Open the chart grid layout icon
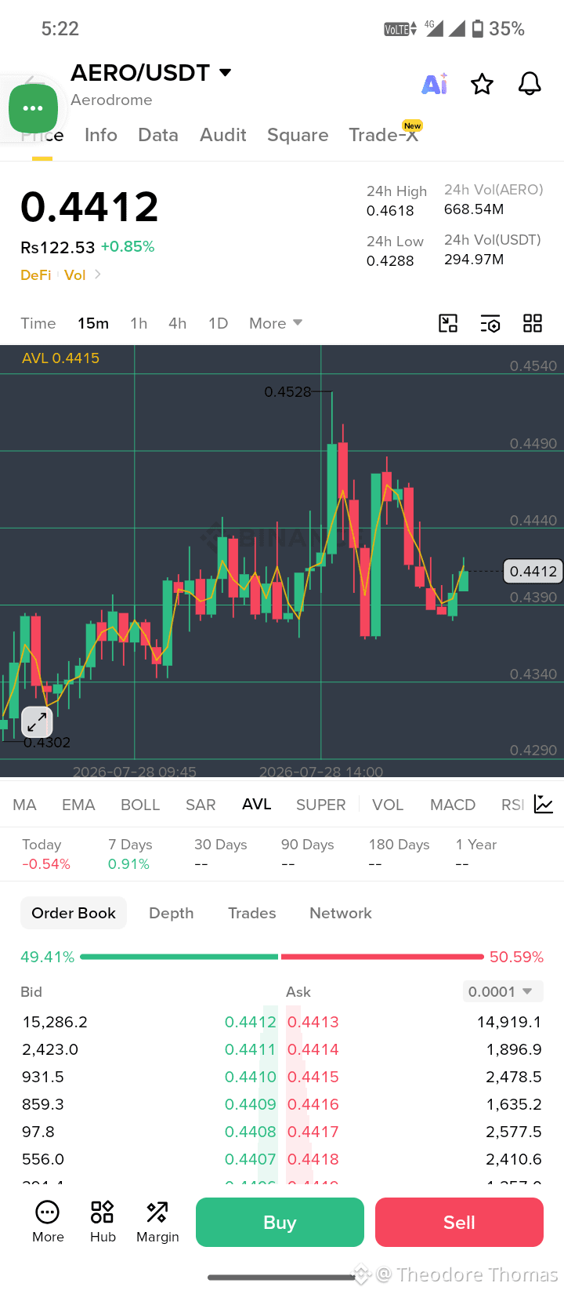564x1294 pixels. [533, 323]
